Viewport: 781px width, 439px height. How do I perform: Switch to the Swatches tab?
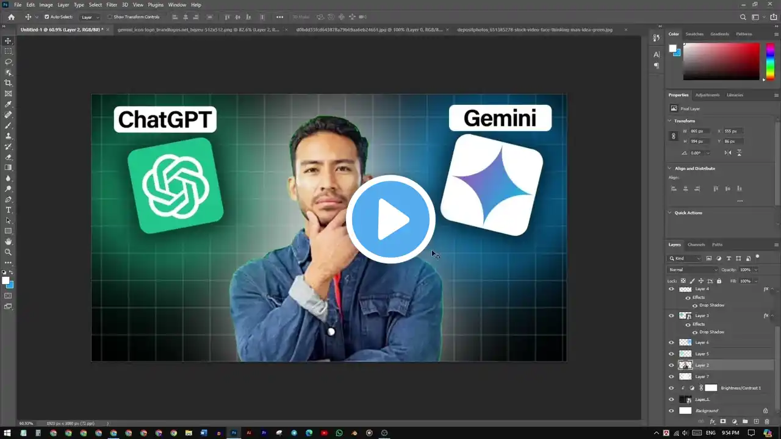(x=694, y=34)
